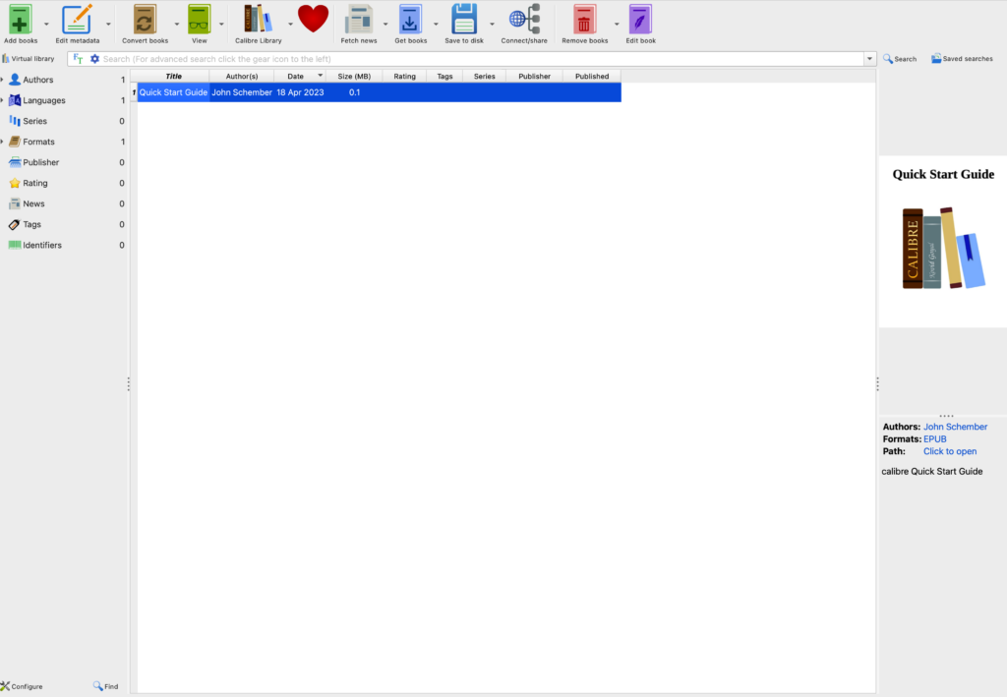Sort by the Author(s) column header
1007x697 pixels.
click(x=242, y=76)
